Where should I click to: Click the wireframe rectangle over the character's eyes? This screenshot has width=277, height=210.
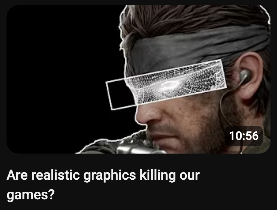166,85
